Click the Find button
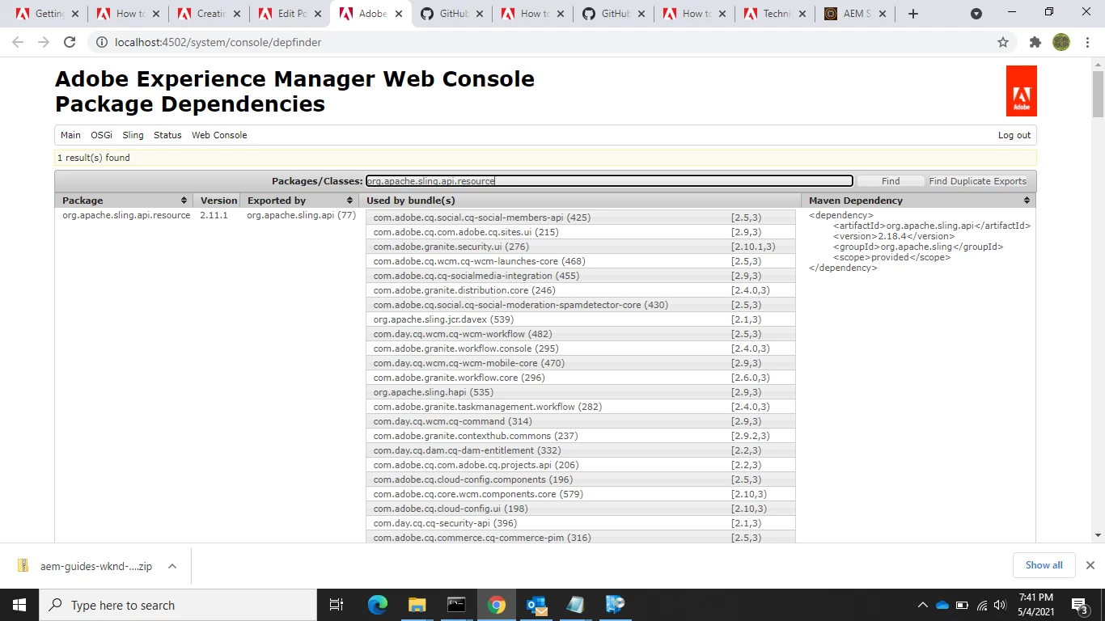The image size is (1105, 621). pyautogui.click(x=891, y=181)
